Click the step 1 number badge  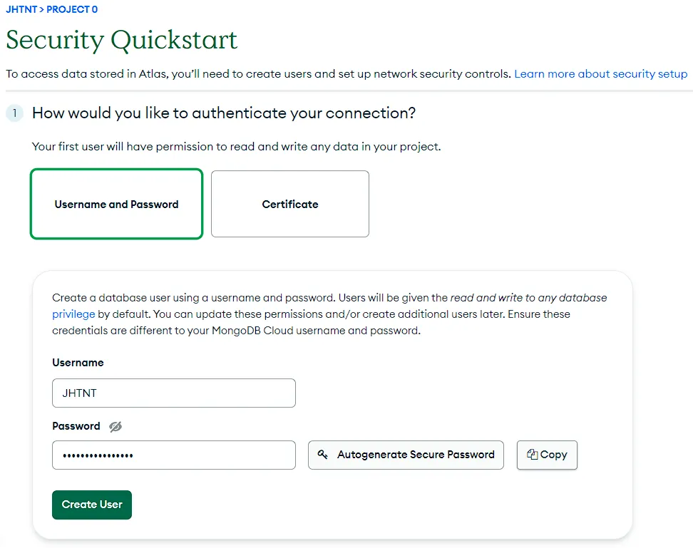[x=14, y=113]
